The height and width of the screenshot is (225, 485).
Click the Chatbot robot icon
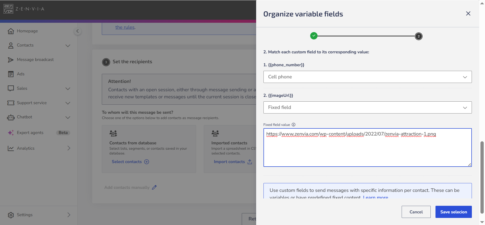pos(11,117)
